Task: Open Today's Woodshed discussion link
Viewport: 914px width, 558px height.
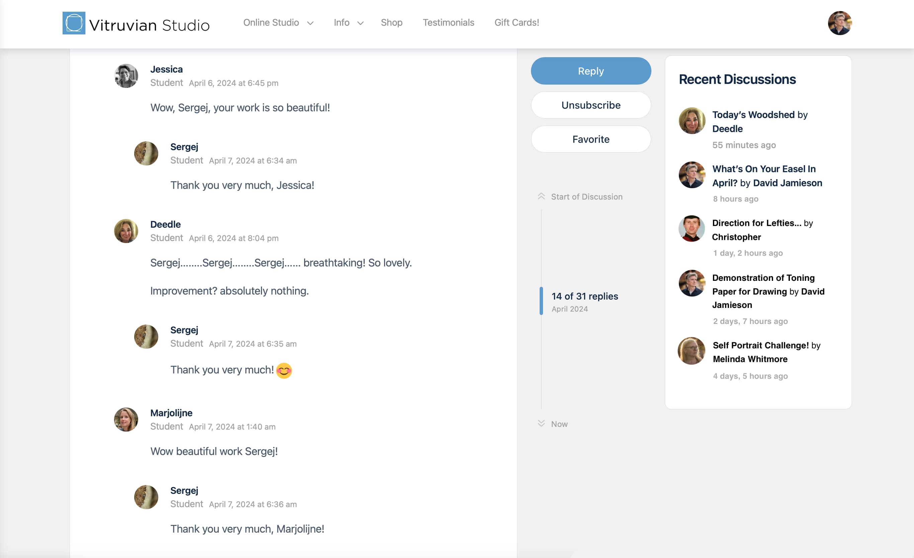Action: tap(753, 115)
